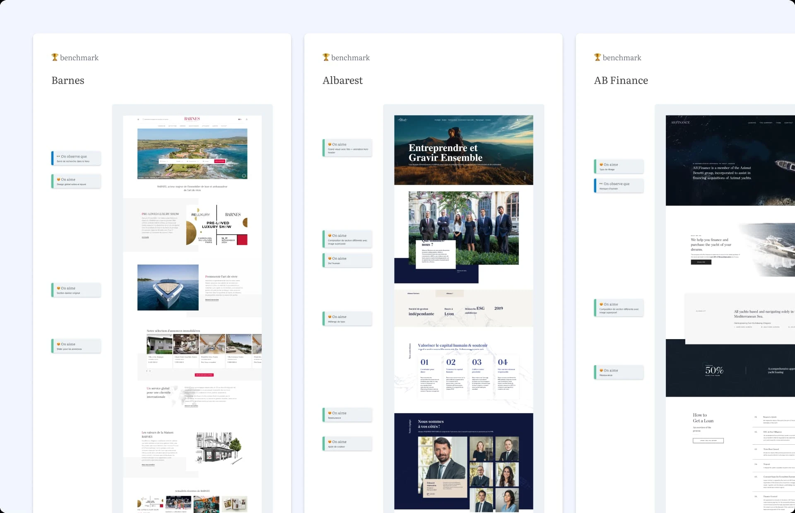Click the boat photo in the Barnes mockup
795x513 pixels.
click(168, 287)
